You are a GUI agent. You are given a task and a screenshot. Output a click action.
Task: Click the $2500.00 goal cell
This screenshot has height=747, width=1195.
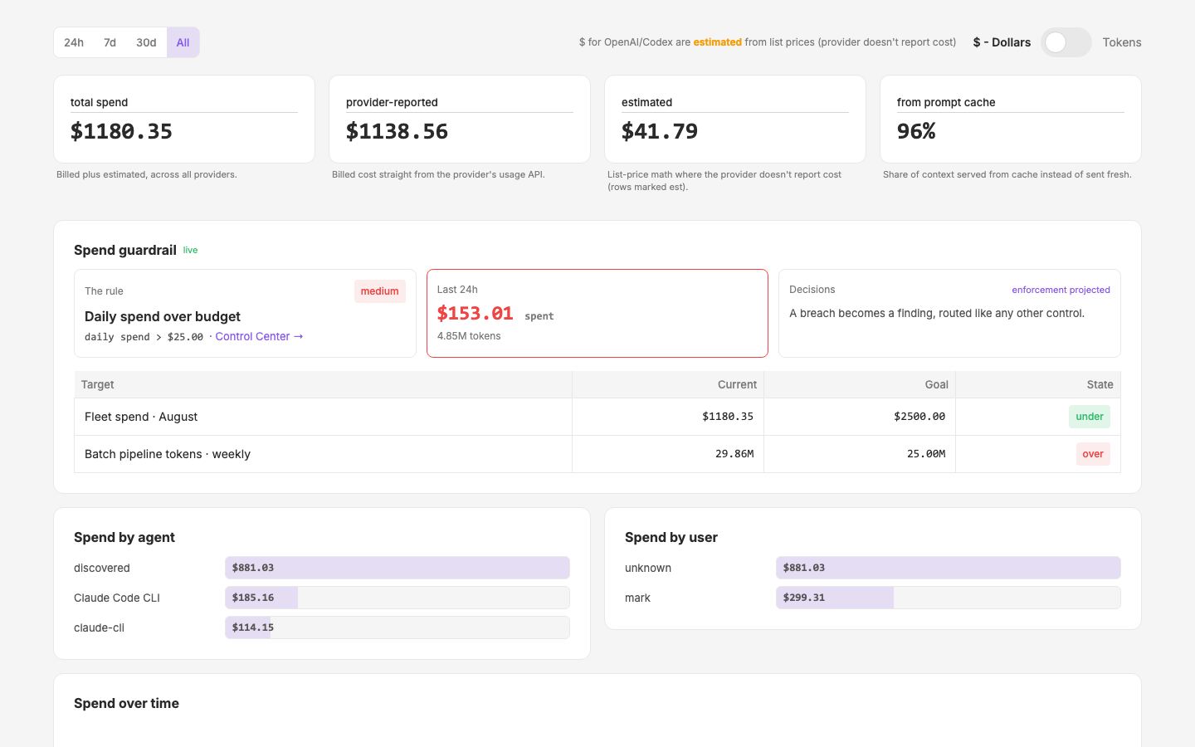pyautogui.click(x=860, y=417)
